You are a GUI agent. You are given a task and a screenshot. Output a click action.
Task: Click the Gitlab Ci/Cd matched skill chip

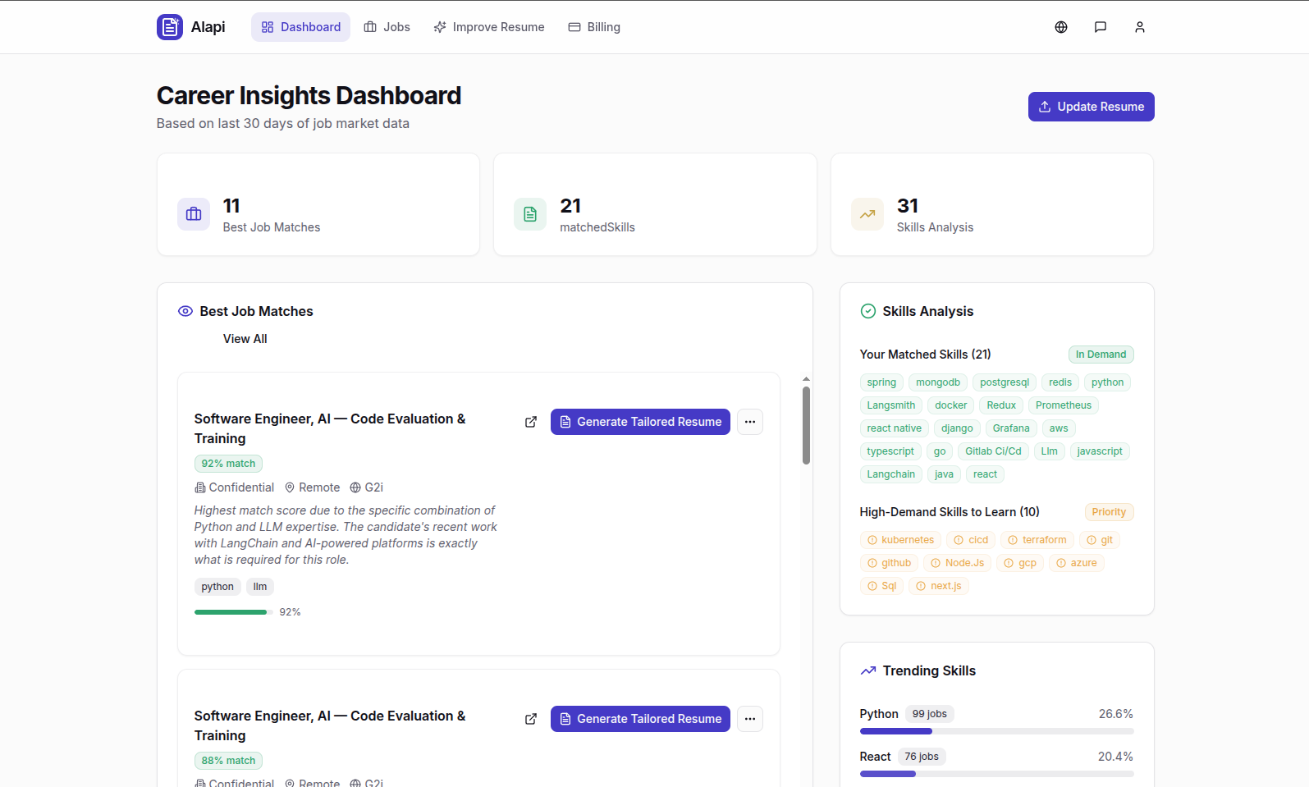click(993, 451)
